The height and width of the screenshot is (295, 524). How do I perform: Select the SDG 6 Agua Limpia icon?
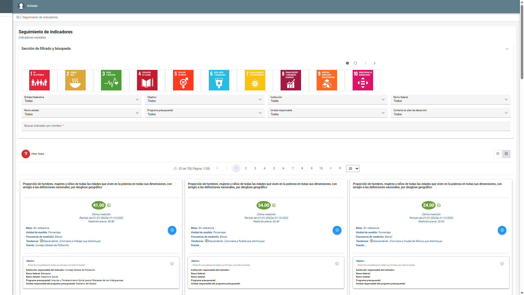pyautogui.click(x=219, y=80)
